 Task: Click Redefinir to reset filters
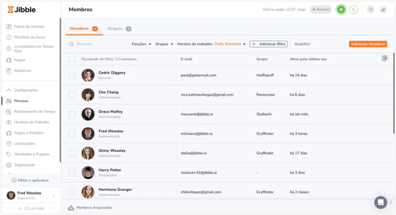point(302,44)
